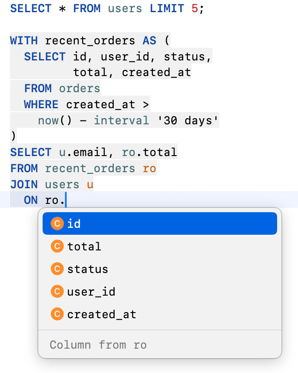Screen dimensions: 298x373
Task: Click the 'ON' keyword on the current line
Action: pos(31,200)
